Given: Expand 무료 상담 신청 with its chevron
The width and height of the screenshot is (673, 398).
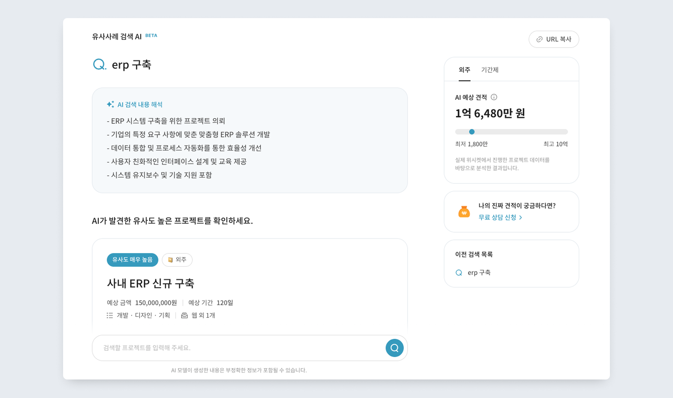Looking at the screenshot, I should [x=521, y=218].
